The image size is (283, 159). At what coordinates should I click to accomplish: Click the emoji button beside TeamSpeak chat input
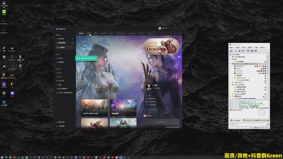tap(268, 124)
